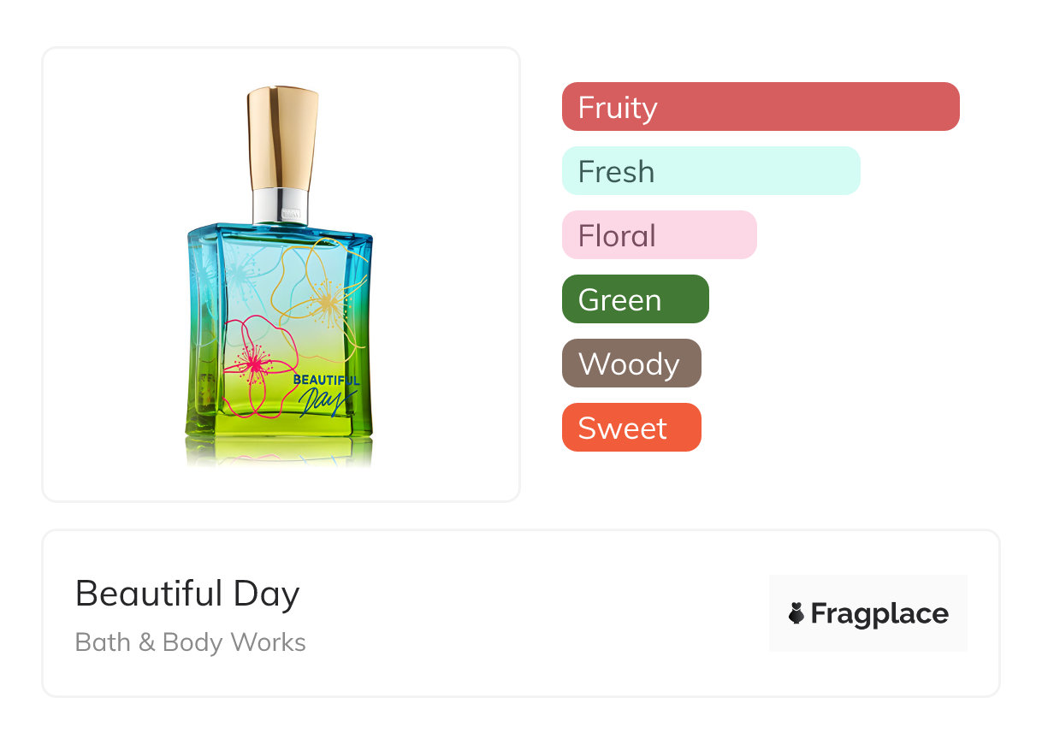Click the silver collar under the cap

pos(280,206)
